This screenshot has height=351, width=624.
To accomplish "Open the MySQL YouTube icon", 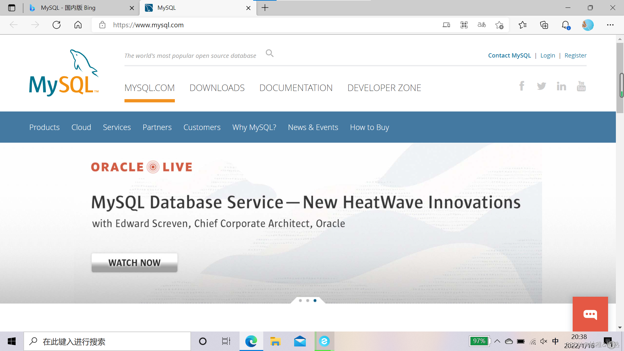I will 581,86.
